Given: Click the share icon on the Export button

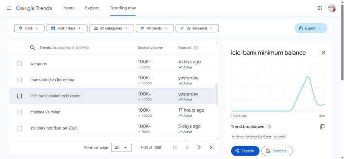Looking at the screenshot, I should click(301, 28).
